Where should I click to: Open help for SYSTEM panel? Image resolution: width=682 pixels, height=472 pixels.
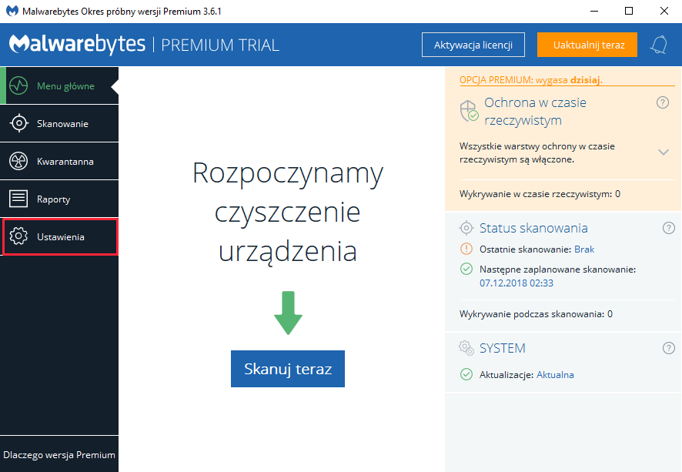[668, 348]
